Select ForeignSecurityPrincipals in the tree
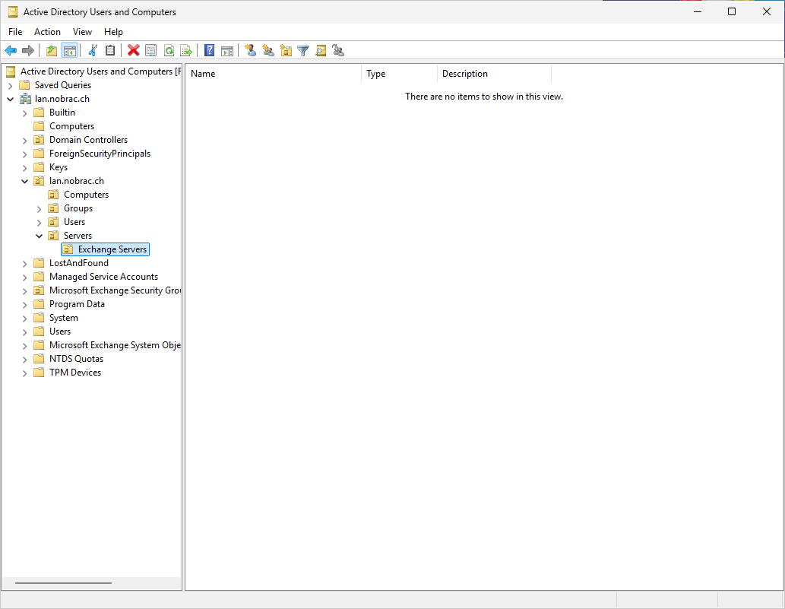The height and width of the screenshot is (609, 785). (100, 154)
